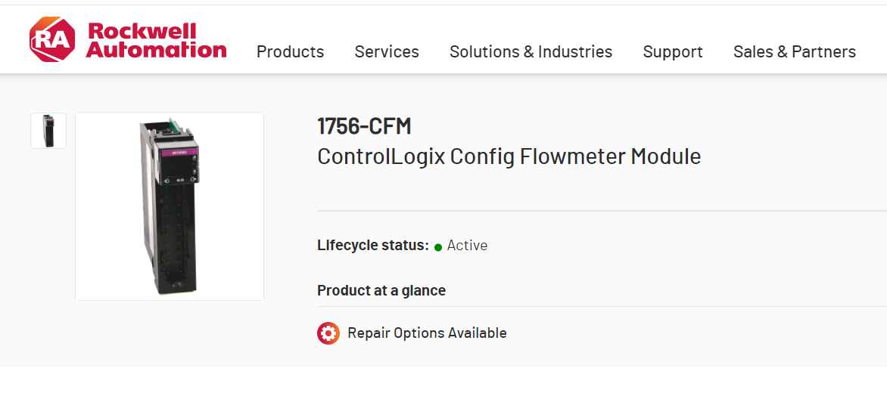Click the 1756-CFM catalog number heading

pyautogui.click(x=364, y=126)
